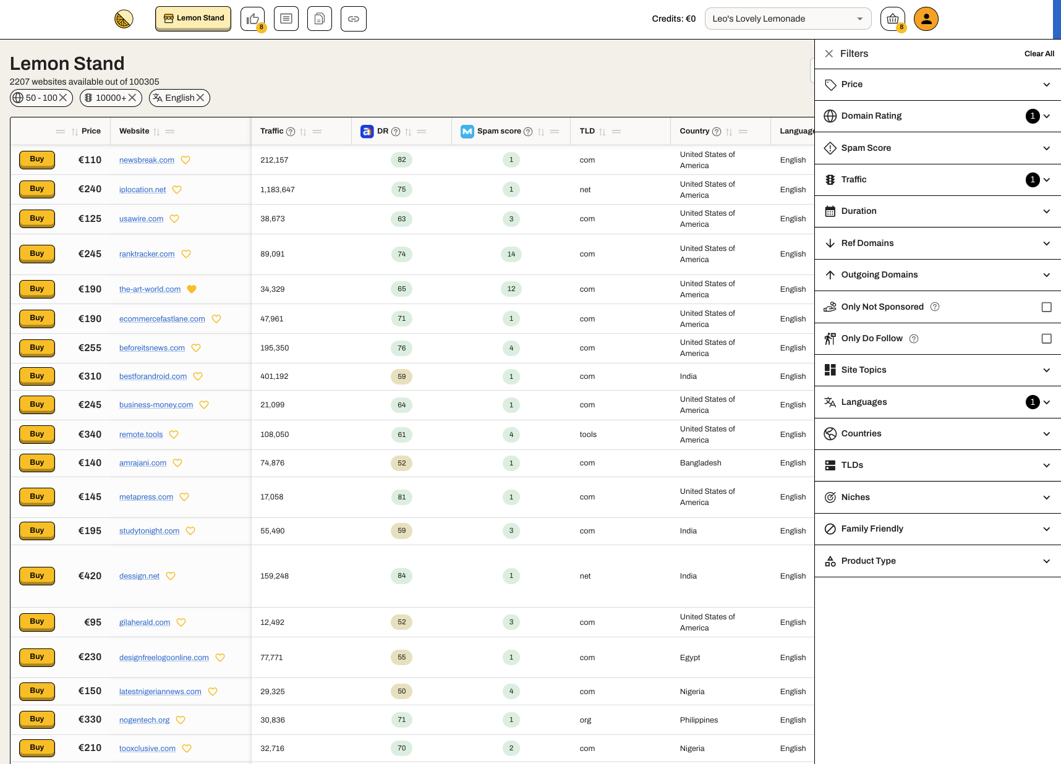Buy gilaherald.com for €95
The image size is (1061, 764).
point(37,622)
